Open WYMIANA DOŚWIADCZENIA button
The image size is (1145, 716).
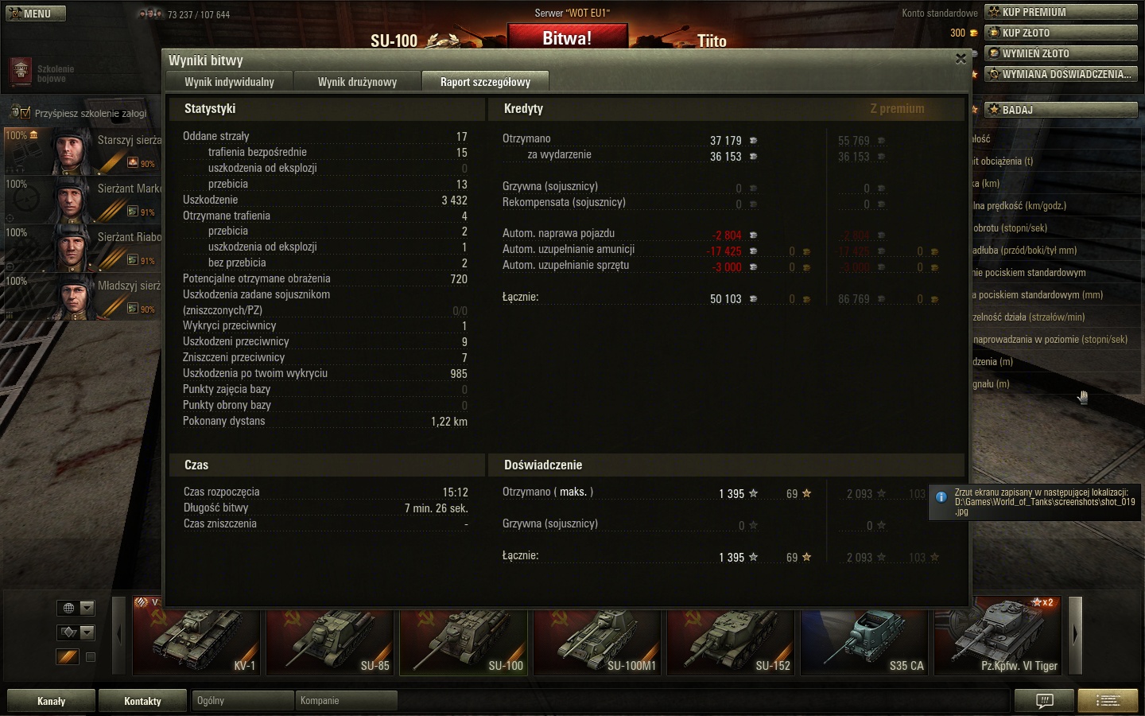[1061, 74]
